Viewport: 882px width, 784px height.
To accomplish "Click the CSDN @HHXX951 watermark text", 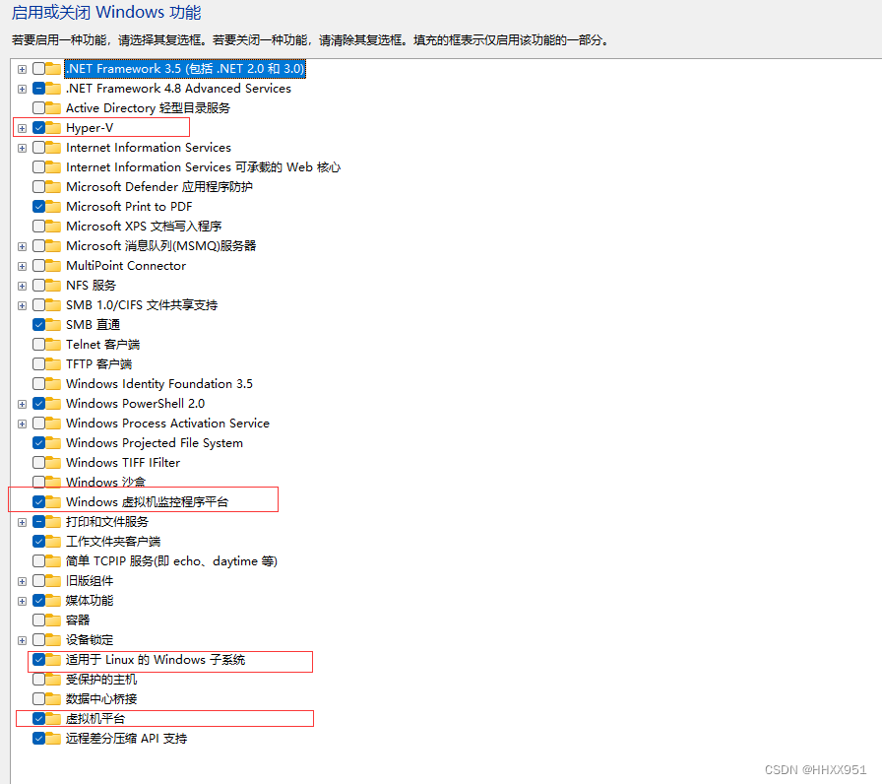I will (x=815, y=769).
